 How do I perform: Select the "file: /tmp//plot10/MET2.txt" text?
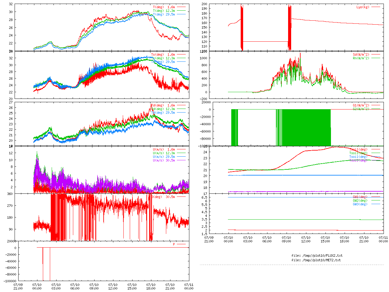pos(316,260)
